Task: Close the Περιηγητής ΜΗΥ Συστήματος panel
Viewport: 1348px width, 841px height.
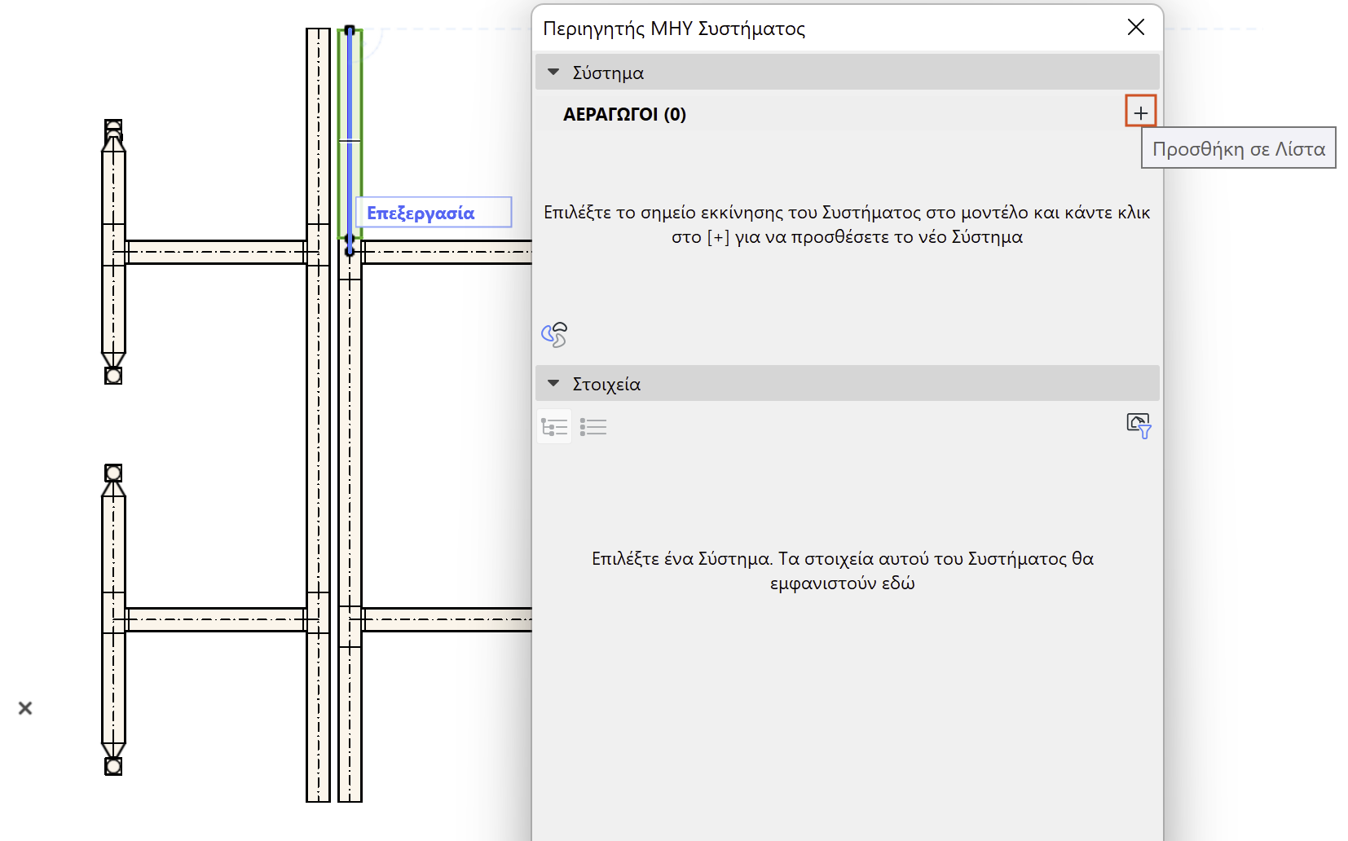Action: [x=1136, y=28]
